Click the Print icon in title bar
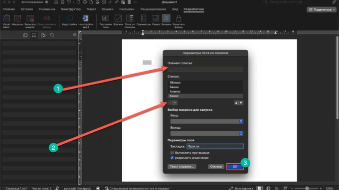339x190 pixels. tap(85, 2)
